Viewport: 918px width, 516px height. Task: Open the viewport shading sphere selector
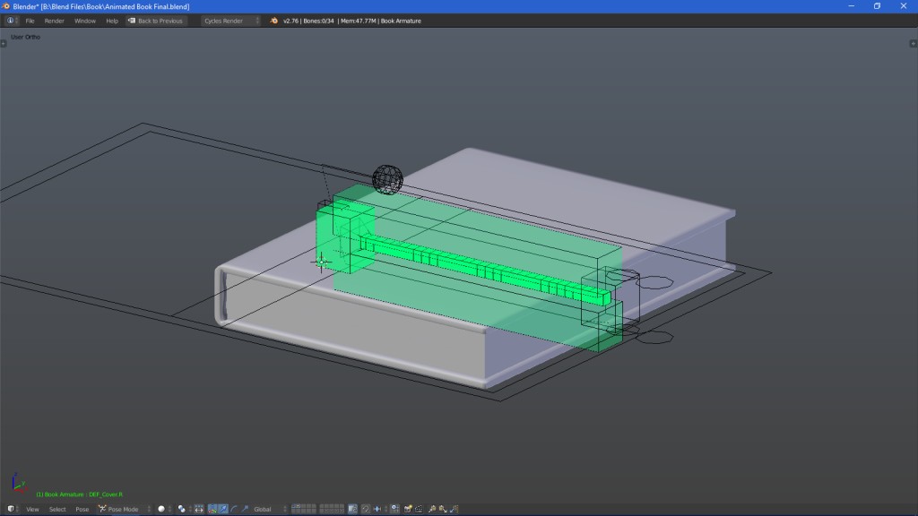coord(163,509)
